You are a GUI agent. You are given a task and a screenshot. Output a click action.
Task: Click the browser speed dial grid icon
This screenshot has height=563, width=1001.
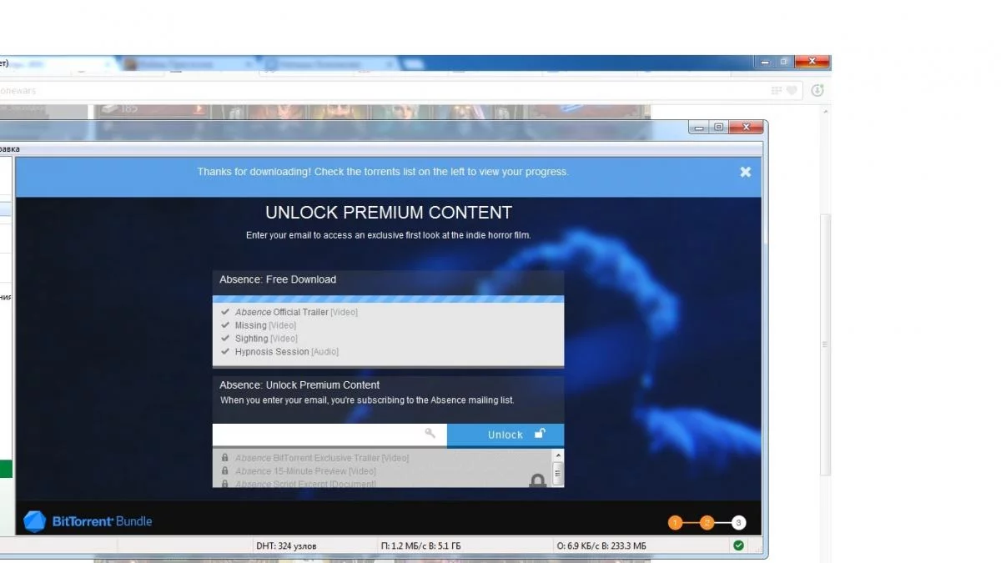[x=777, y=90]
